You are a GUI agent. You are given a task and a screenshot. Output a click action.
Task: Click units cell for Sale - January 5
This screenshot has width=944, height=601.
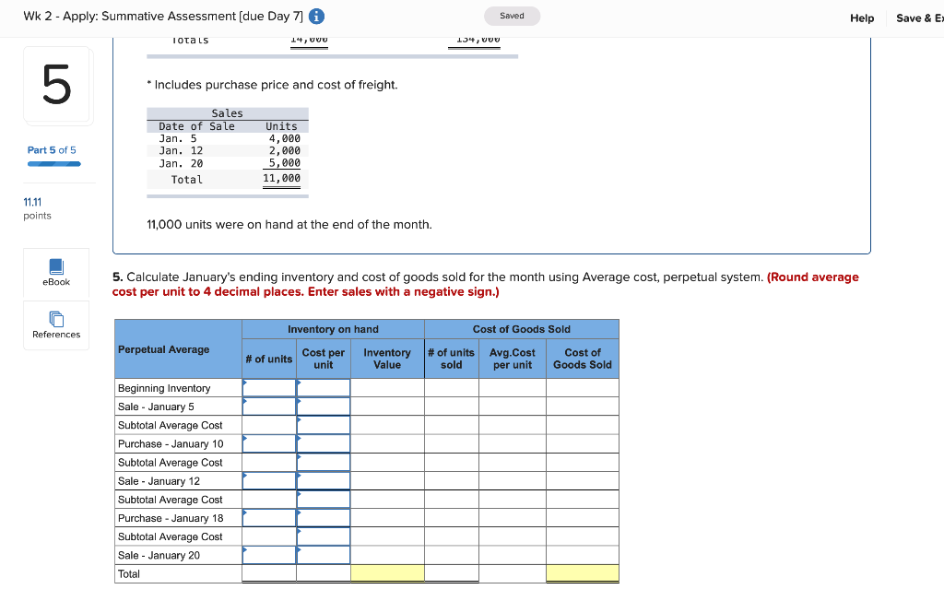(x=268, y=406)
